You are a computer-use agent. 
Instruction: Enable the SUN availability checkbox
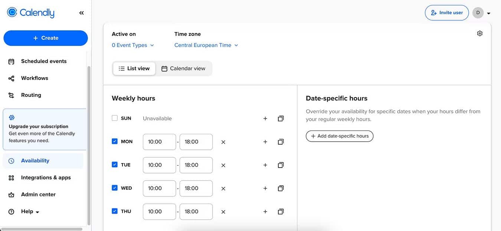[115, 118]
